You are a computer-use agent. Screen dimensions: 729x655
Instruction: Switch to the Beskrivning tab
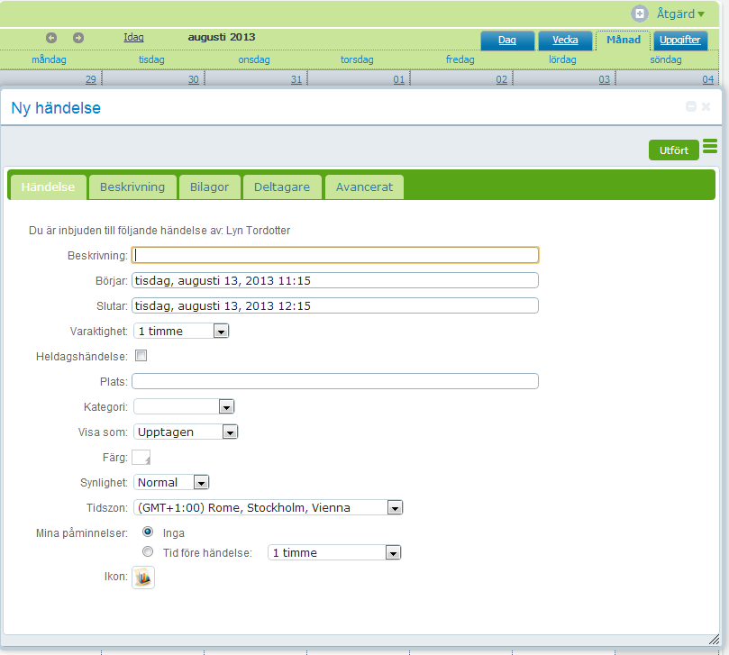coord(132,186)
